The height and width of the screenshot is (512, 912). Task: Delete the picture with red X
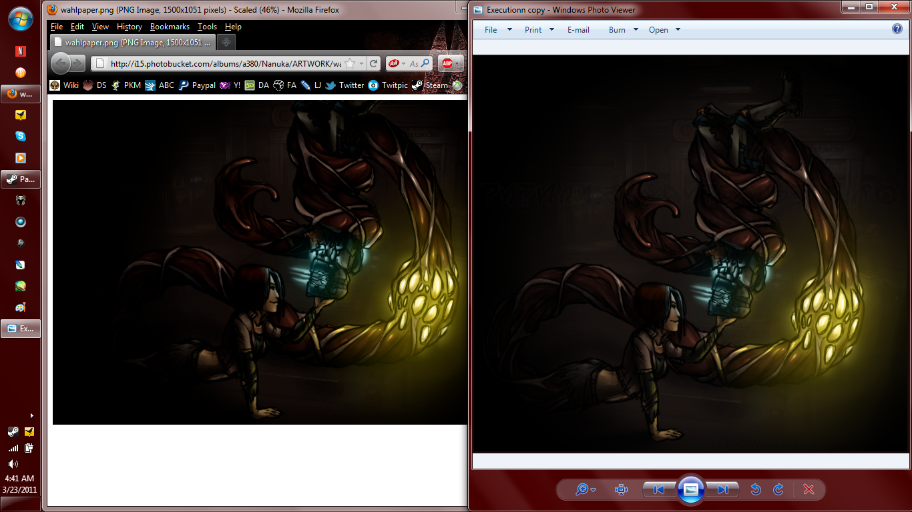pyautogui.click(x=809, y=490)
